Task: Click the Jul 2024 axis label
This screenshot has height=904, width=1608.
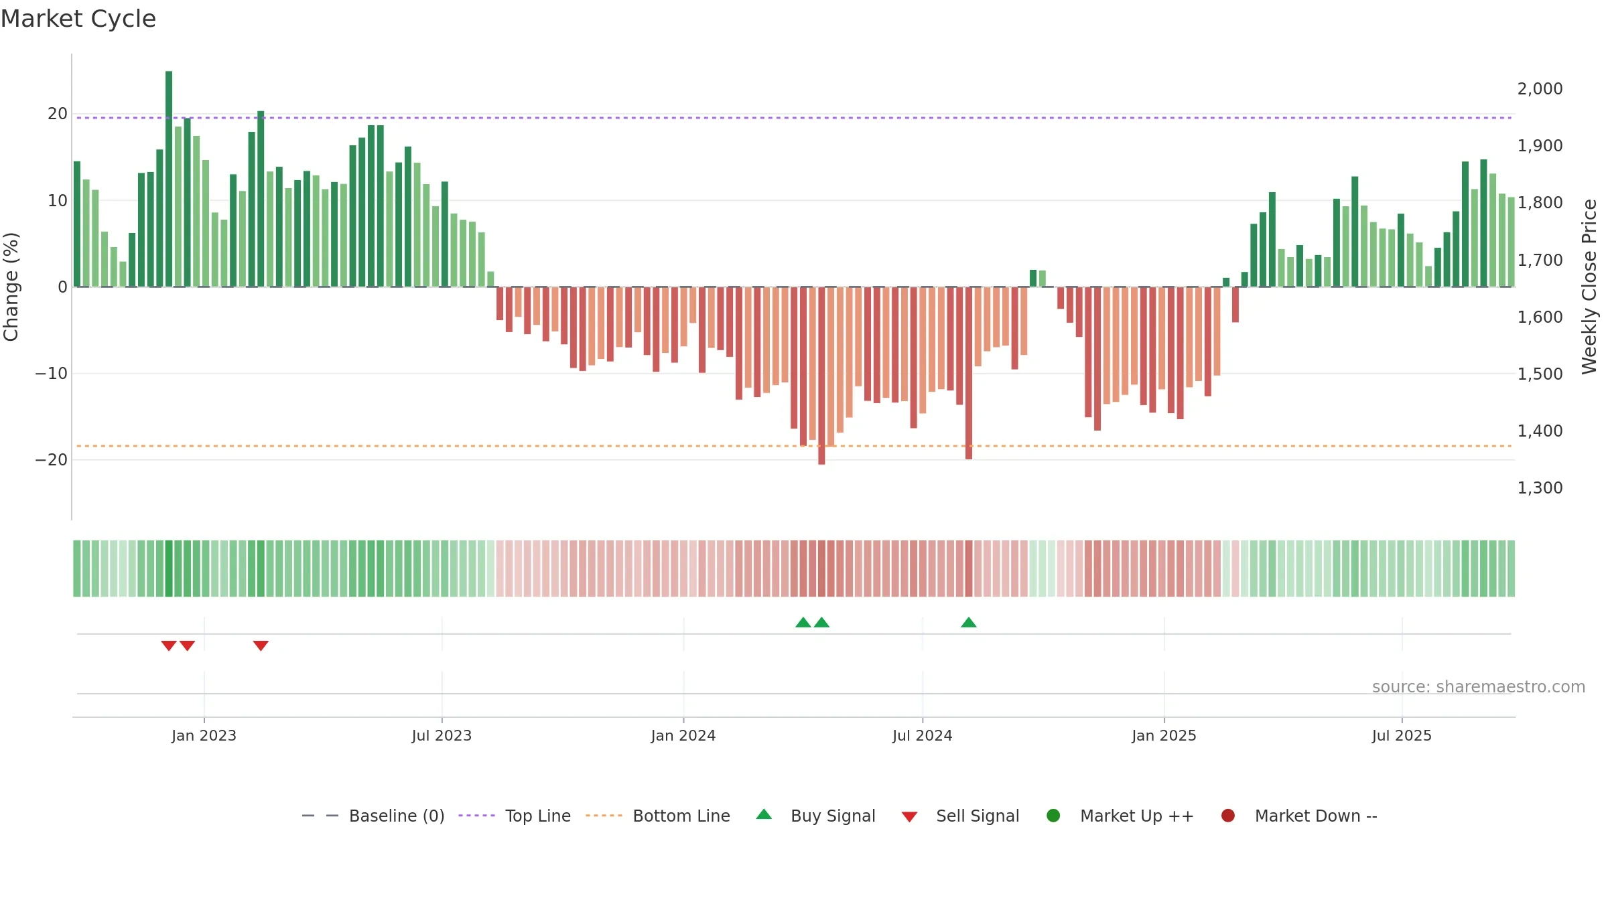Action: click(x=922, y=736)
